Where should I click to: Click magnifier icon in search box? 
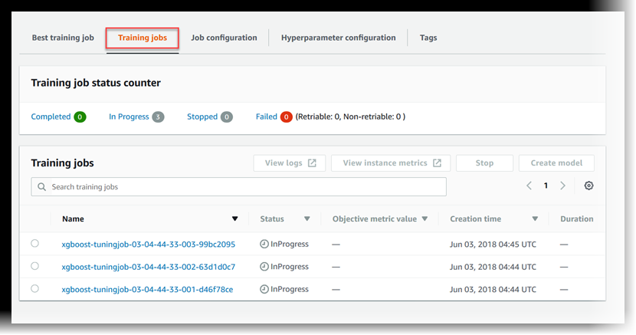(41, 187)
